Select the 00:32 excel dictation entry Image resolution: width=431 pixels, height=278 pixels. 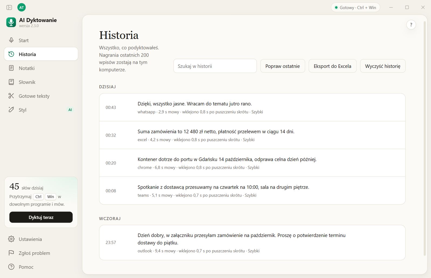pyautogui.click(x=252, y=135)
